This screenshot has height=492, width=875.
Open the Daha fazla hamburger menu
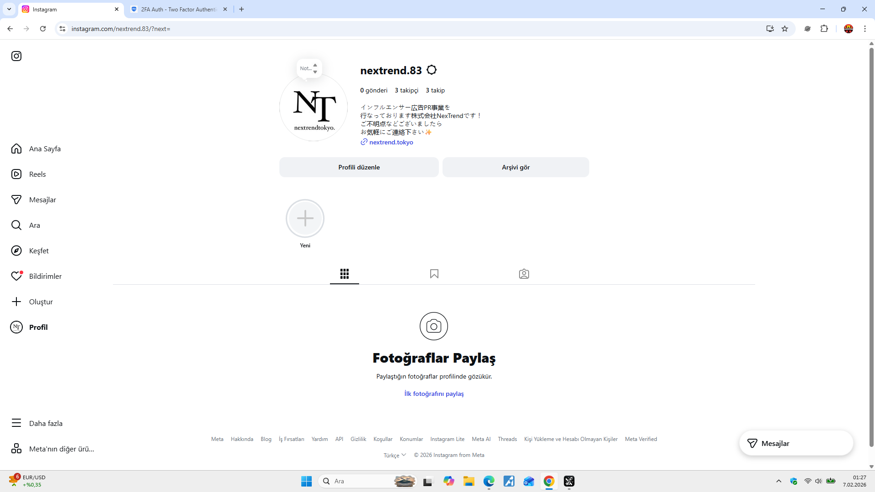pyautogui.click(x=16, y=423)
